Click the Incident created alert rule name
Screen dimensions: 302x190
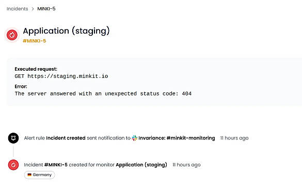point(66,138)
